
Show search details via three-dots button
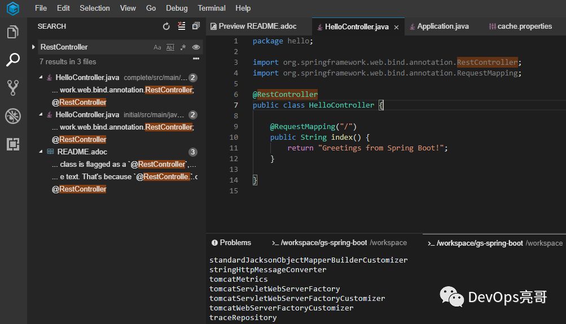[x=196, y=59]
